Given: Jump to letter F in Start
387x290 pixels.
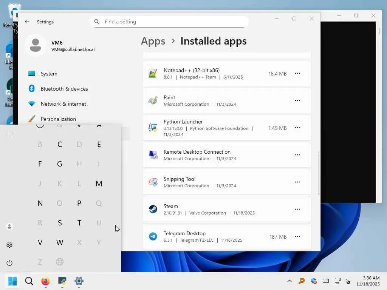Looking at the screenshot, I should [40, 164].
